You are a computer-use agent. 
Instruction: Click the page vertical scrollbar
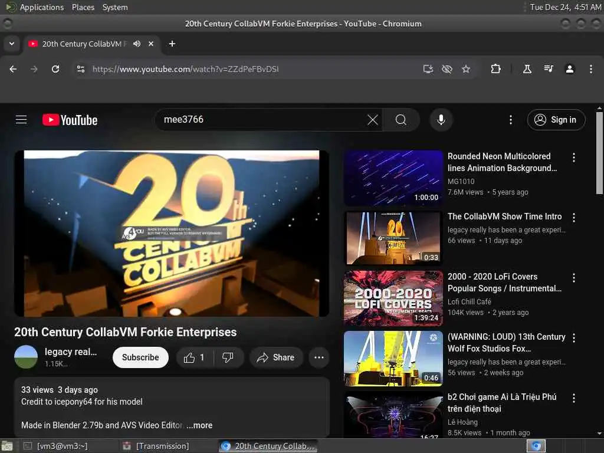pyautogui.click(x=599, y=153)
